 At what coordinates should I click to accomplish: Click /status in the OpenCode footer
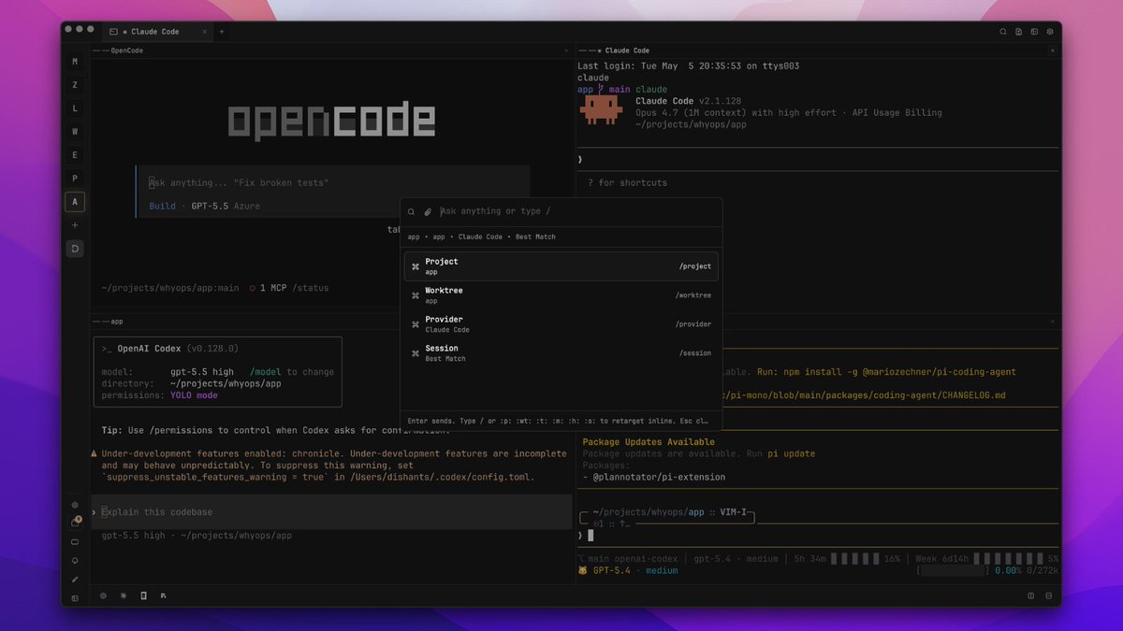[x=310, y=288]
